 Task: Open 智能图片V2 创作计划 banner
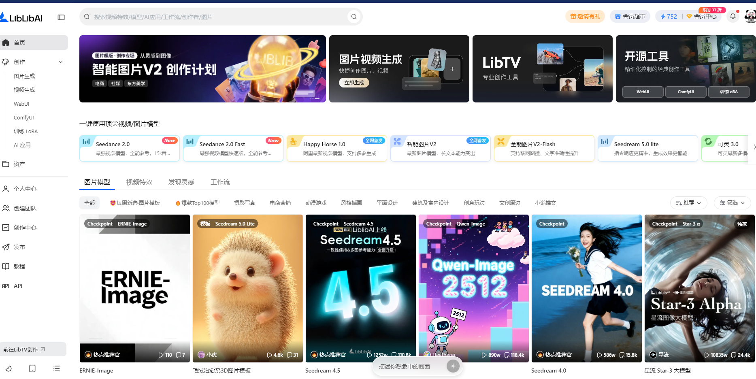(202, 69)
